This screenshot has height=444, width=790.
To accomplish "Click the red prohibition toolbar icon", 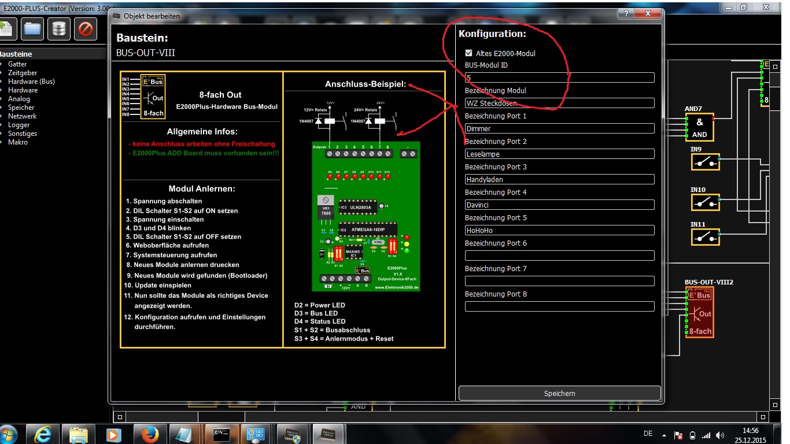I will 86,28.
